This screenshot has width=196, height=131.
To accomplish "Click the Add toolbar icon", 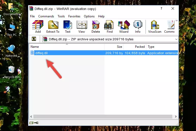I will click(38, 27).
